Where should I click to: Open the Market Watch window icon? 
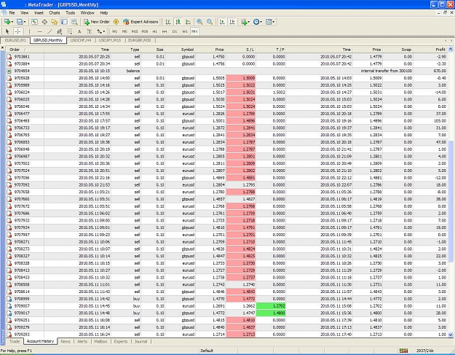[34, 22]
